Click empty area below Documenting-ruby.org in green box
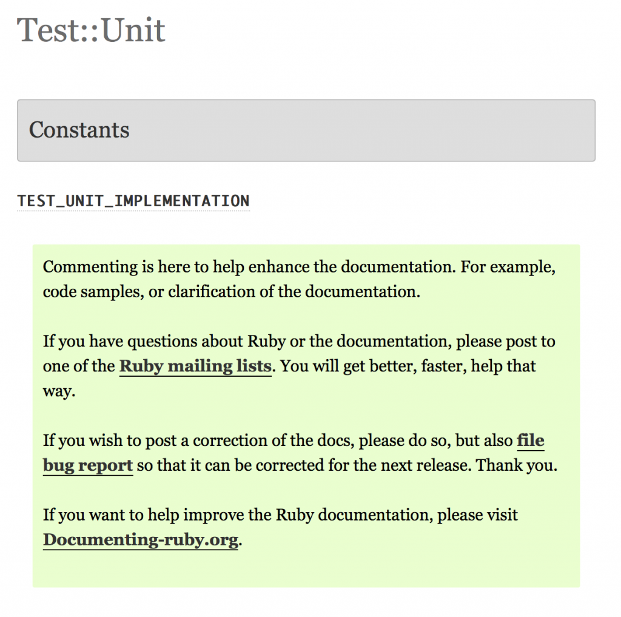Image resolution: width=621 pixels, height=617 pixels. (306, 569)
